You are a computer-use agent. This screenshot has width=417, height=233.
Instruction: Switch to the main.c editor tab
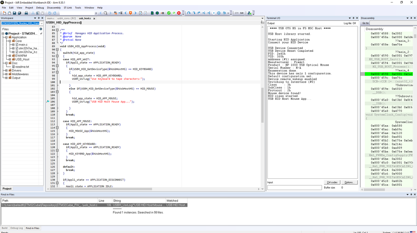51,19
